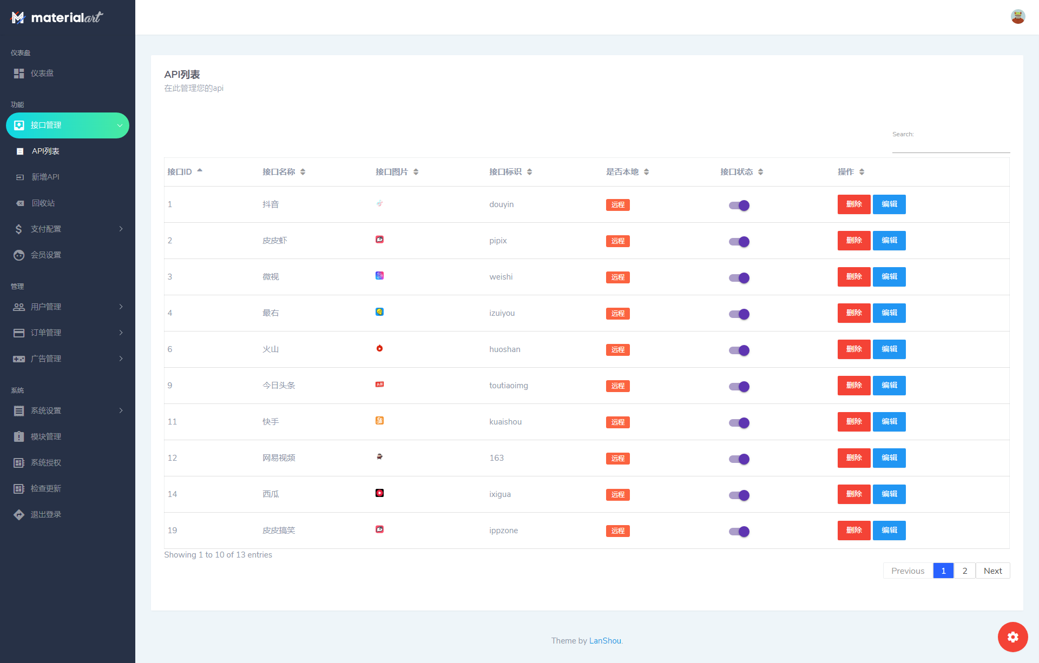
Task: Open the API列表 (API List) menu item
Action: (45, 151)
